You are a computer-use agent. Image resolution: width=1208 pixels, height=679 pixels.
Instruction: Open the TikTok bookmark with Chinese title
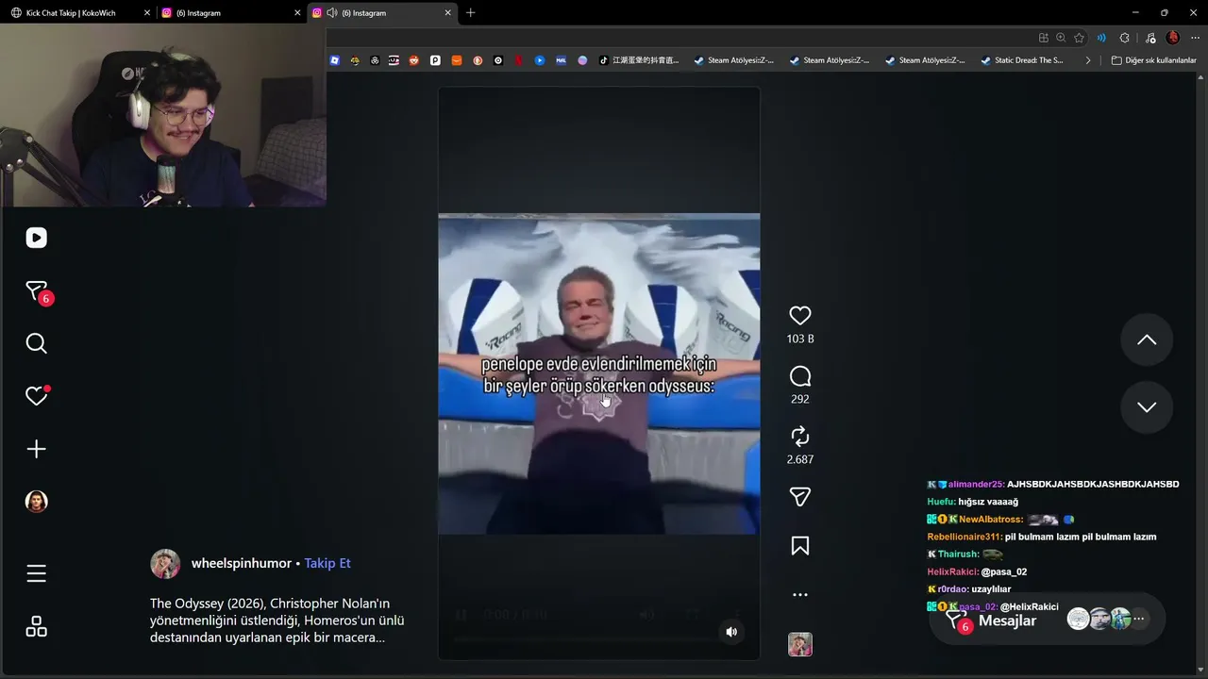coord(639,60)
